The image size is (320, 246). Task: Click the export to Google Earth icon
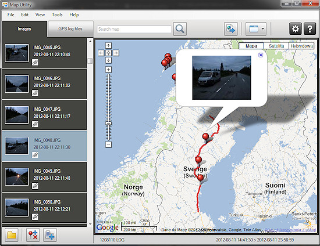coord(230,29)
